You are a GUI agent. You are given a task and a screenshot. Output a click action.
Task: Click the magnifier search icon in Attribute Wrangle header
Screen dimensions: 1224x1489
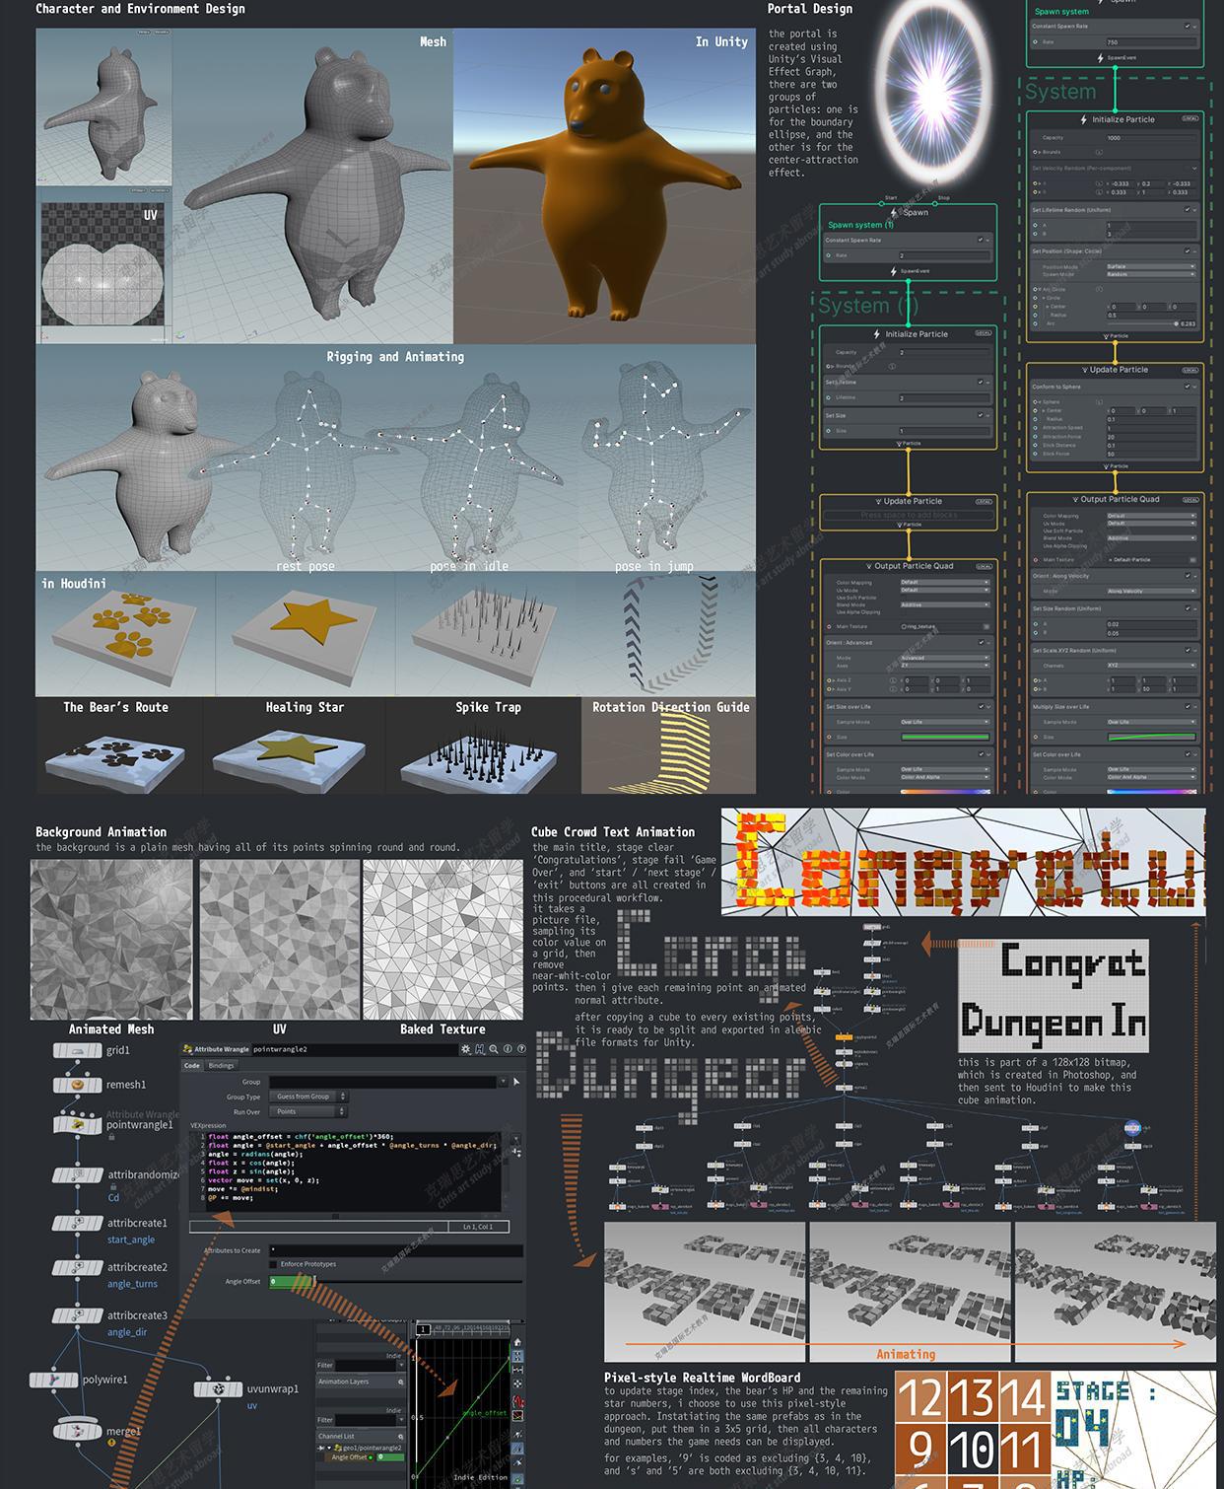tap(492, 1049)
